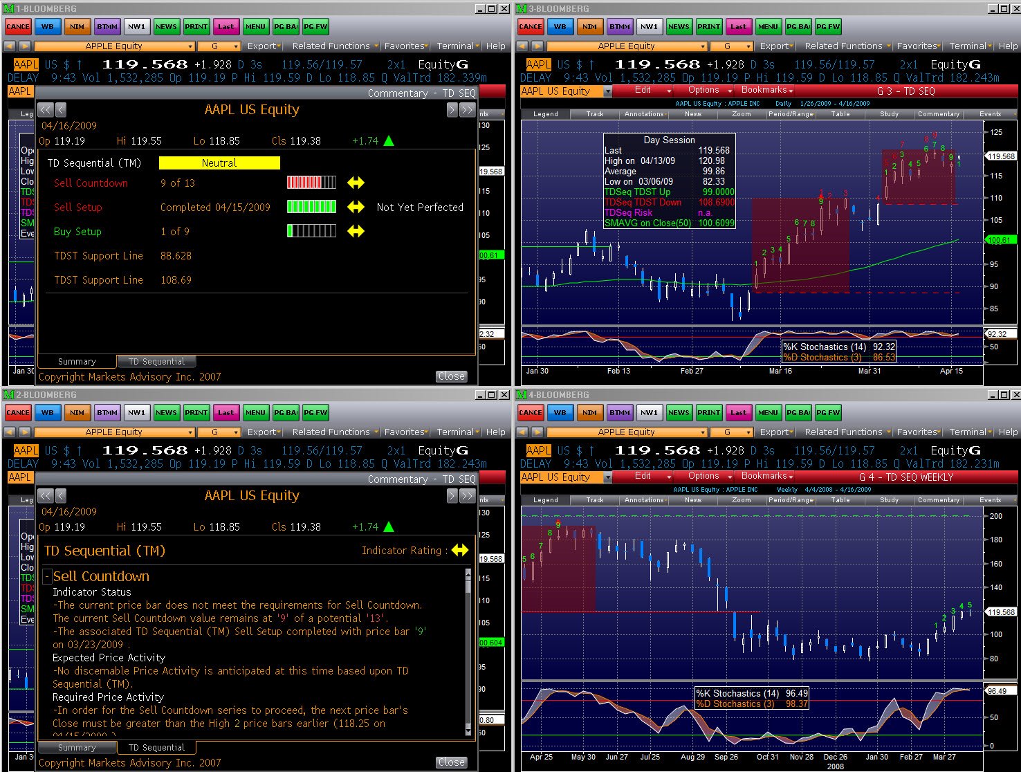Click the yellow Neutral rating field
This screenshot has width=1021, height=772.
[219, 163]
